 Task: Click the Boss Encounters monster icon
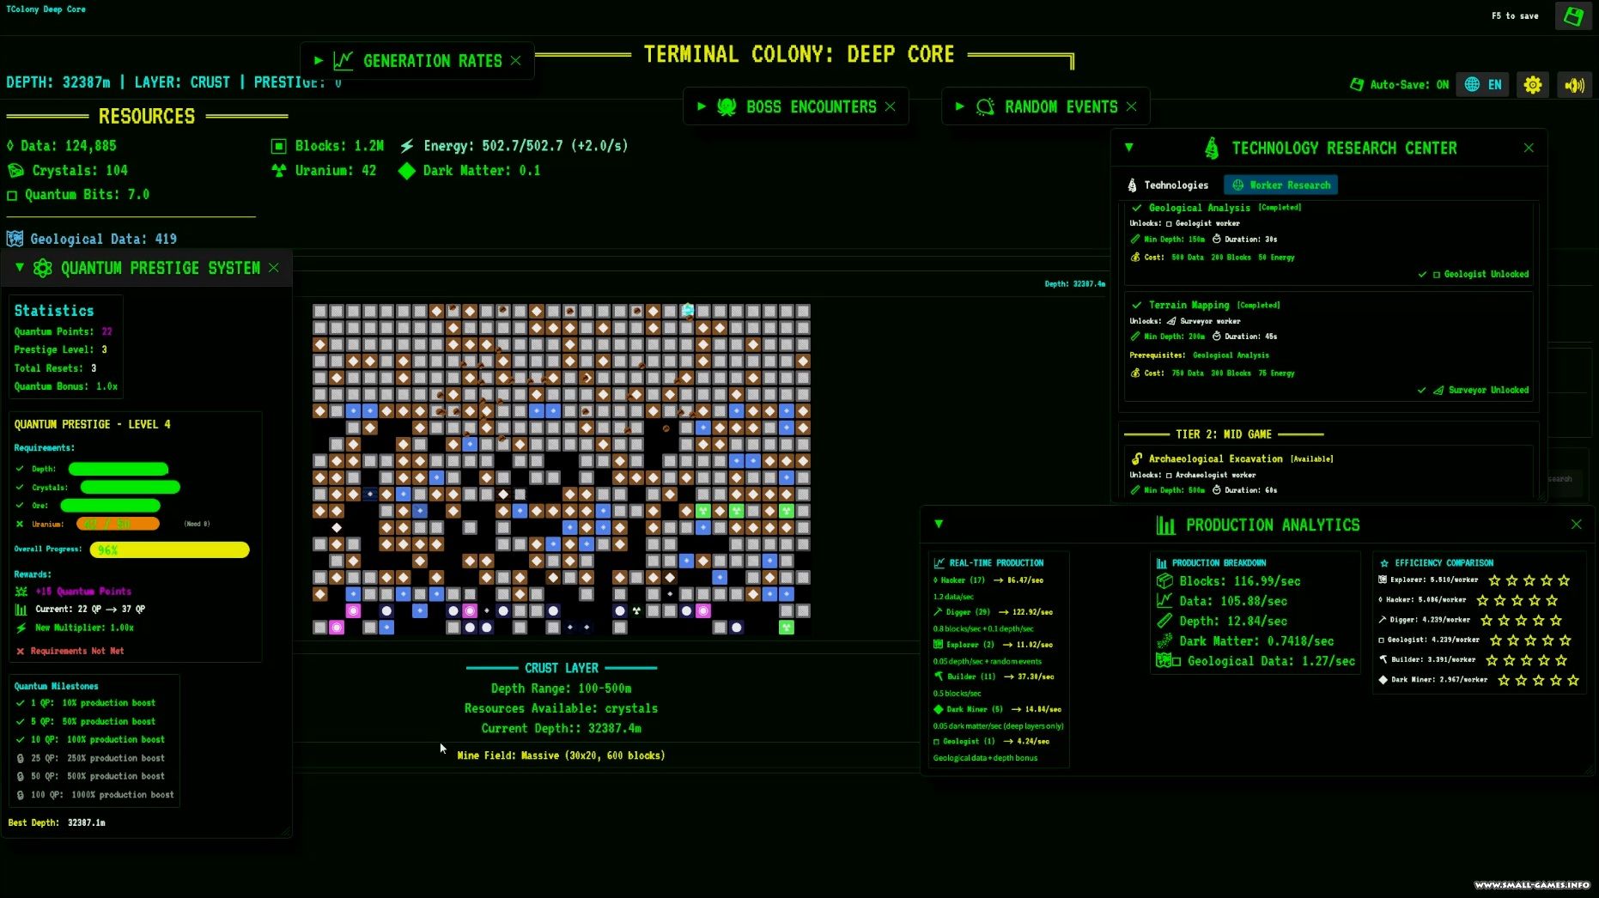tap(727, 107)
